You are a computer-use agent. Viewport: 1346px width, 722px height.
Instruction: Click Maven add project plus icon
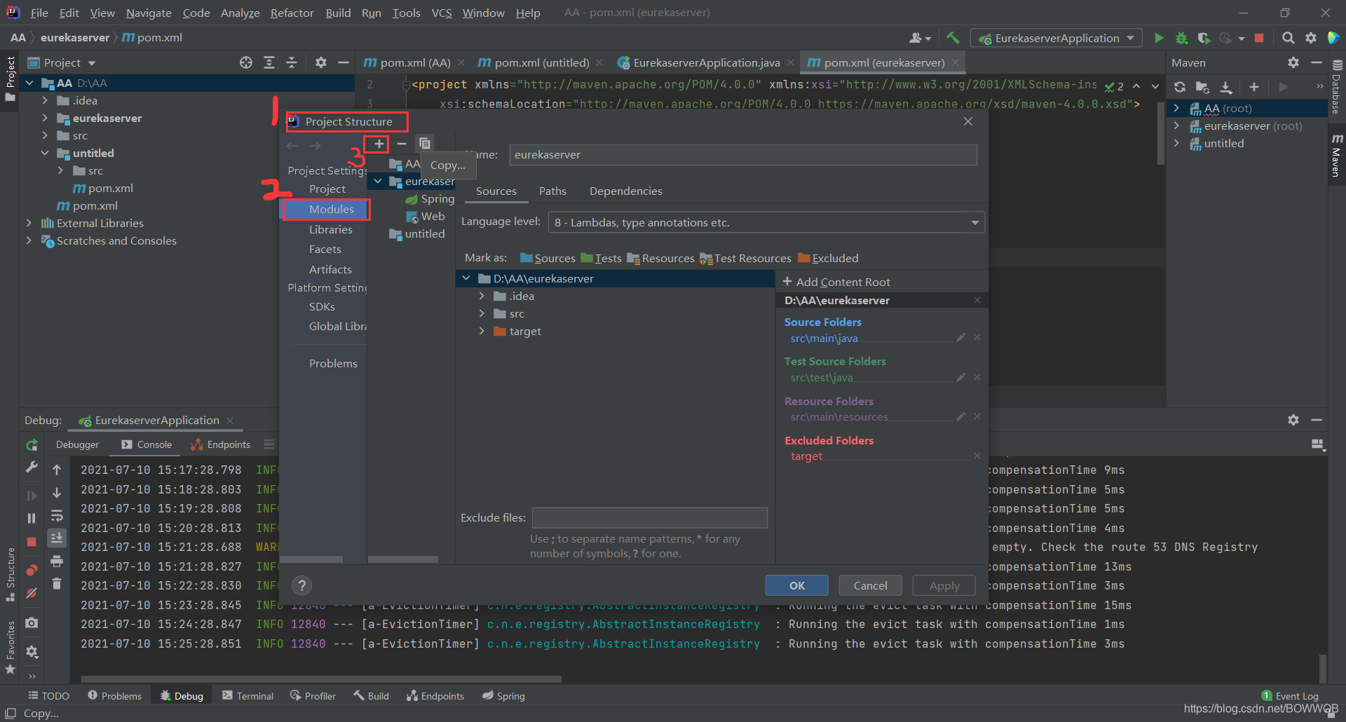[x=1254, y=87]
